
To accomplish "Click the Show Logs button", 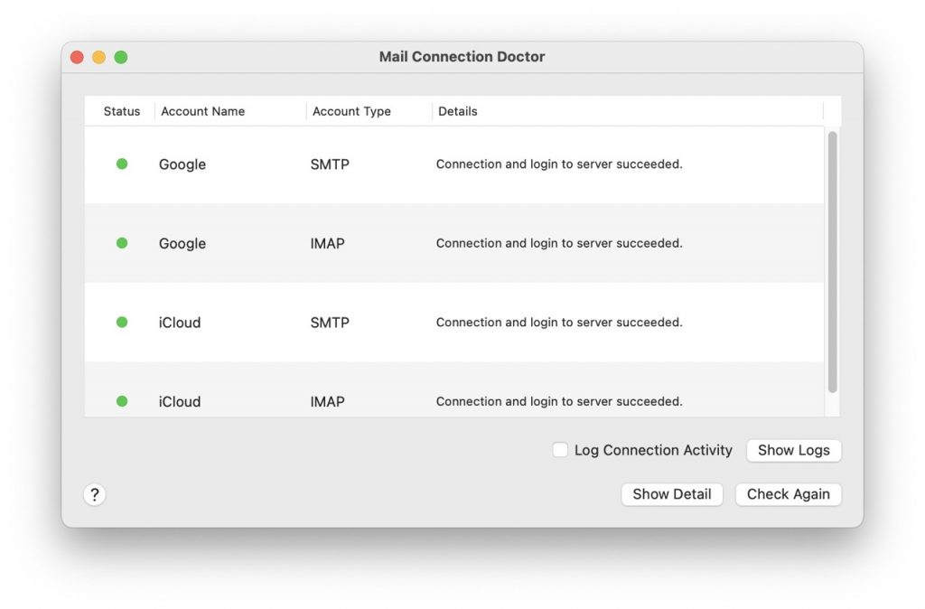I will click(793, 450).
